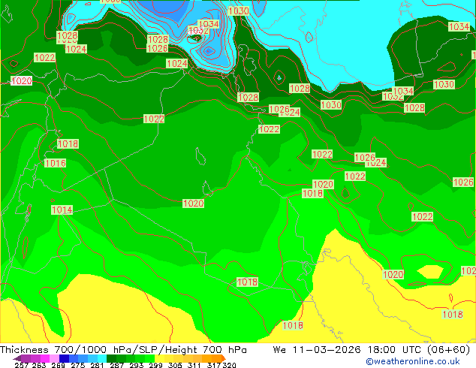Viewport: 476px width, 368px height.
Task: Pick the brightest green legend swatch
Action: 149,358
